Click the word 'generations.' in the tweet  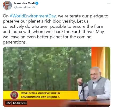pyautogui.click(x=15, y=42)
